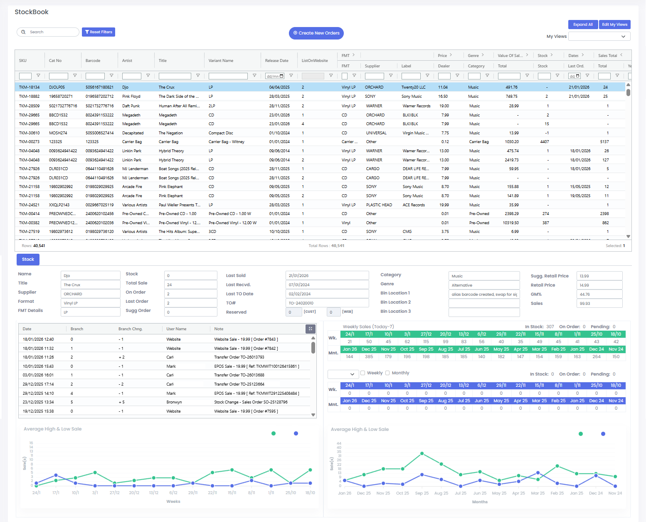Viewport: 646px width, 522px height.
Task: Click the collapse icon on stock history table
Action: click(x=311, y=329)
